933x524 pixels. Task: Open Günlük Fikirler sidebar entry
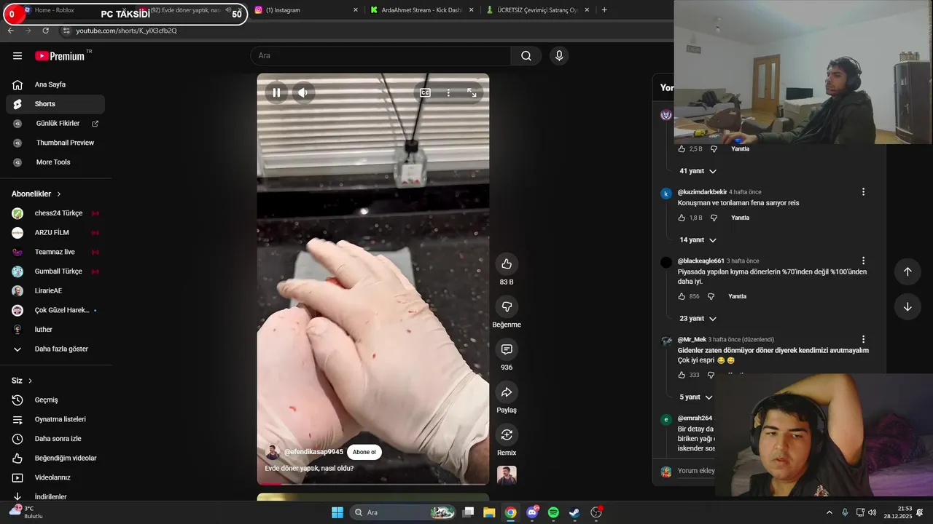point(55,124)
